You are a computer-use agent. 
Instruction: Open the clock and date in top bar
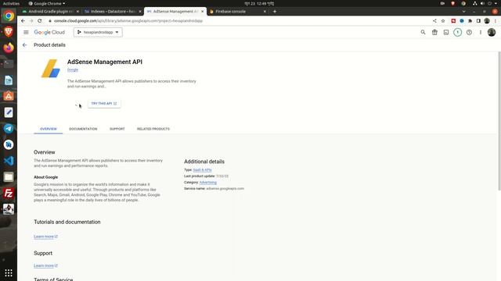259,3
